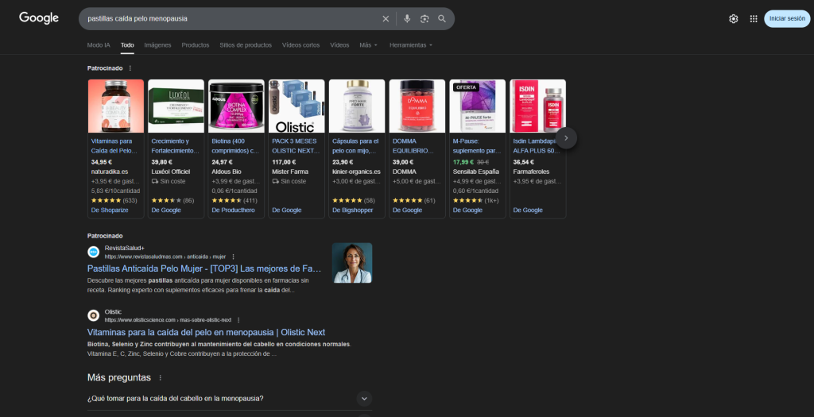Clear the search box text
Viewport: 814px width, 417px height.
386,18
